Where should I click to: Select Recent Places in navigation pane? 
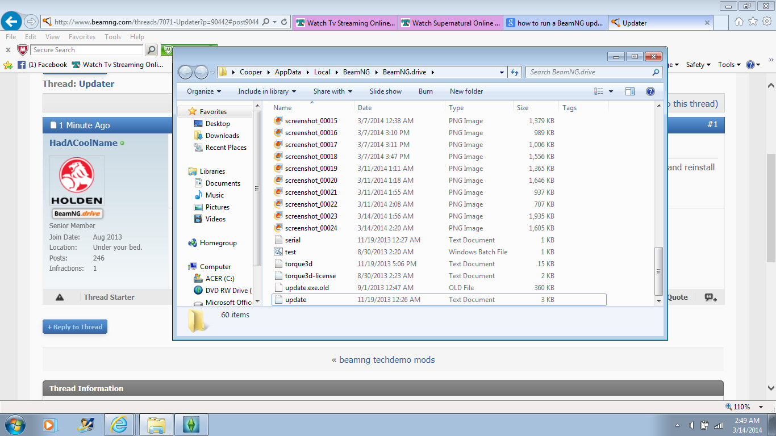pyautogui.click(x=226, y=148)
